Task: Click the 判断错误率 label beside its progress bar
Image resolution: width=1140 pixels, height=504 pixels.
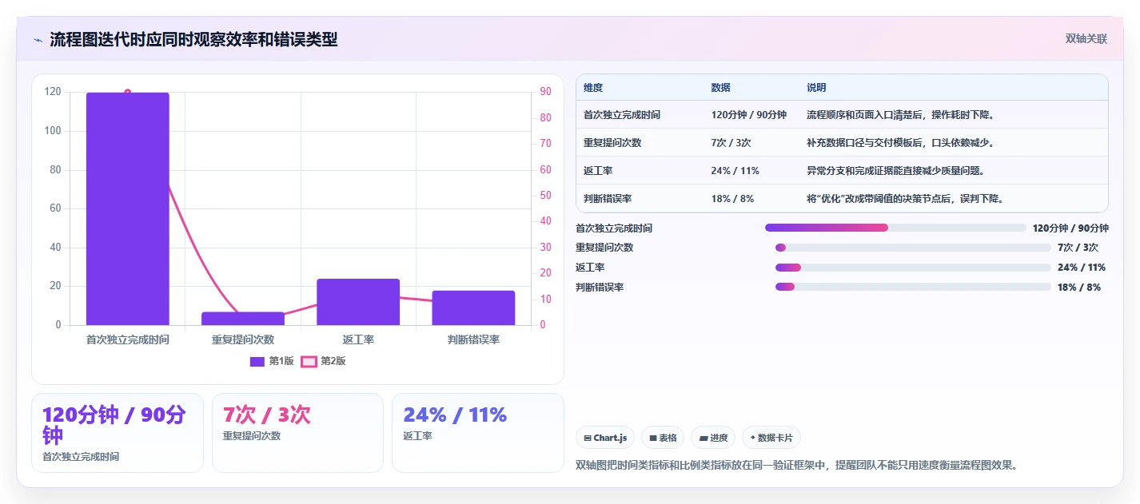Action: tap(600, 288)
